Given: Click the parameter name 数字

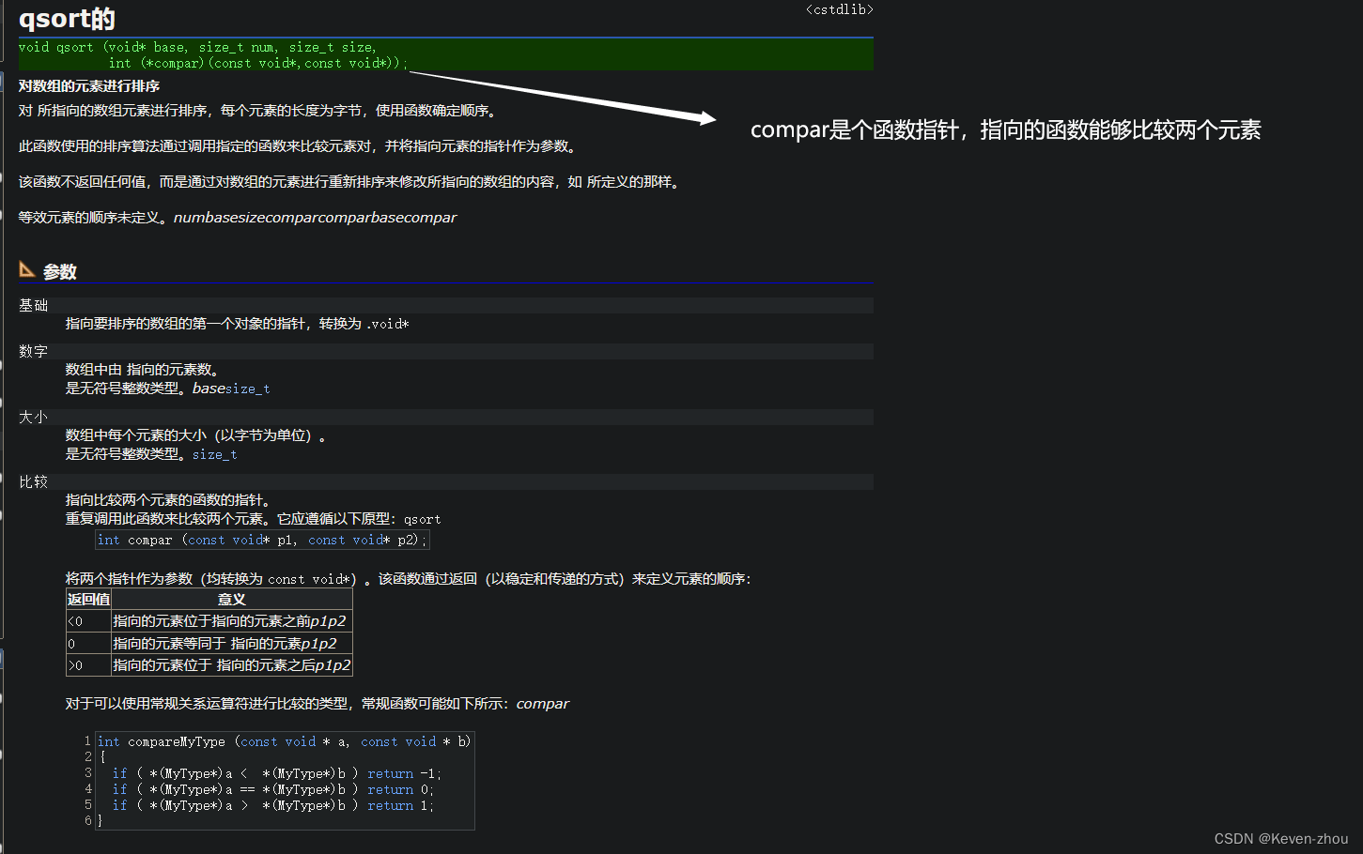Looking at the screenshot, I should [33, 352].
